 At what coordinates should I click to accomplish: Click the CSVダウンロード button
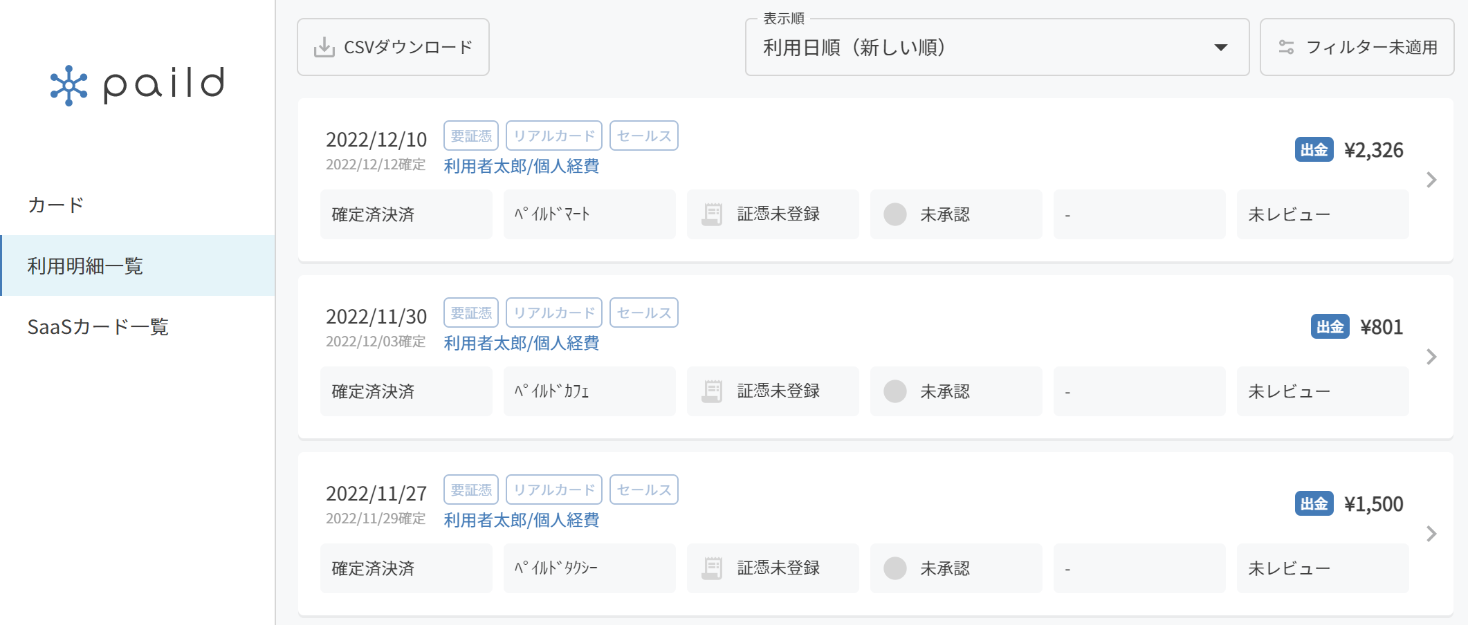[x=393, y=47]
